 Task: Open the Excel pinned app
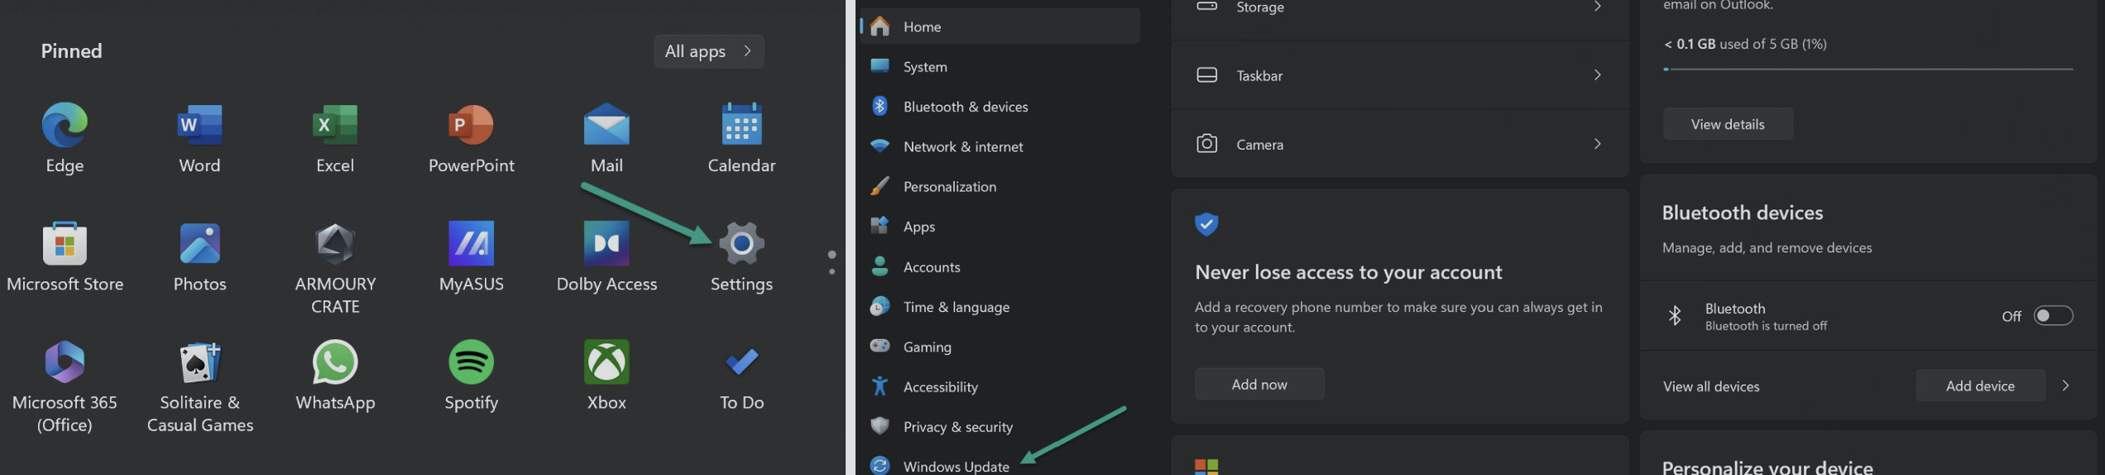[335, 125]
